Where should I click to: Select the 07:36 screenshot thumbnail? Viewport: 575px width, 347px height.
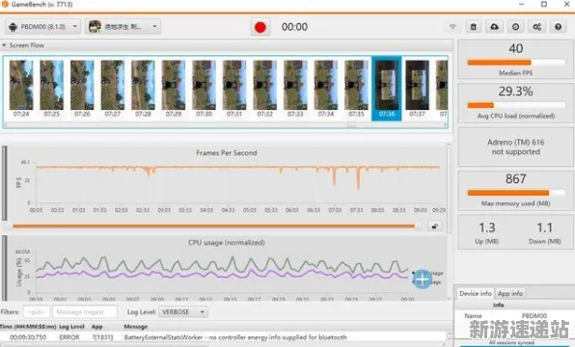(x=387, y=89)
